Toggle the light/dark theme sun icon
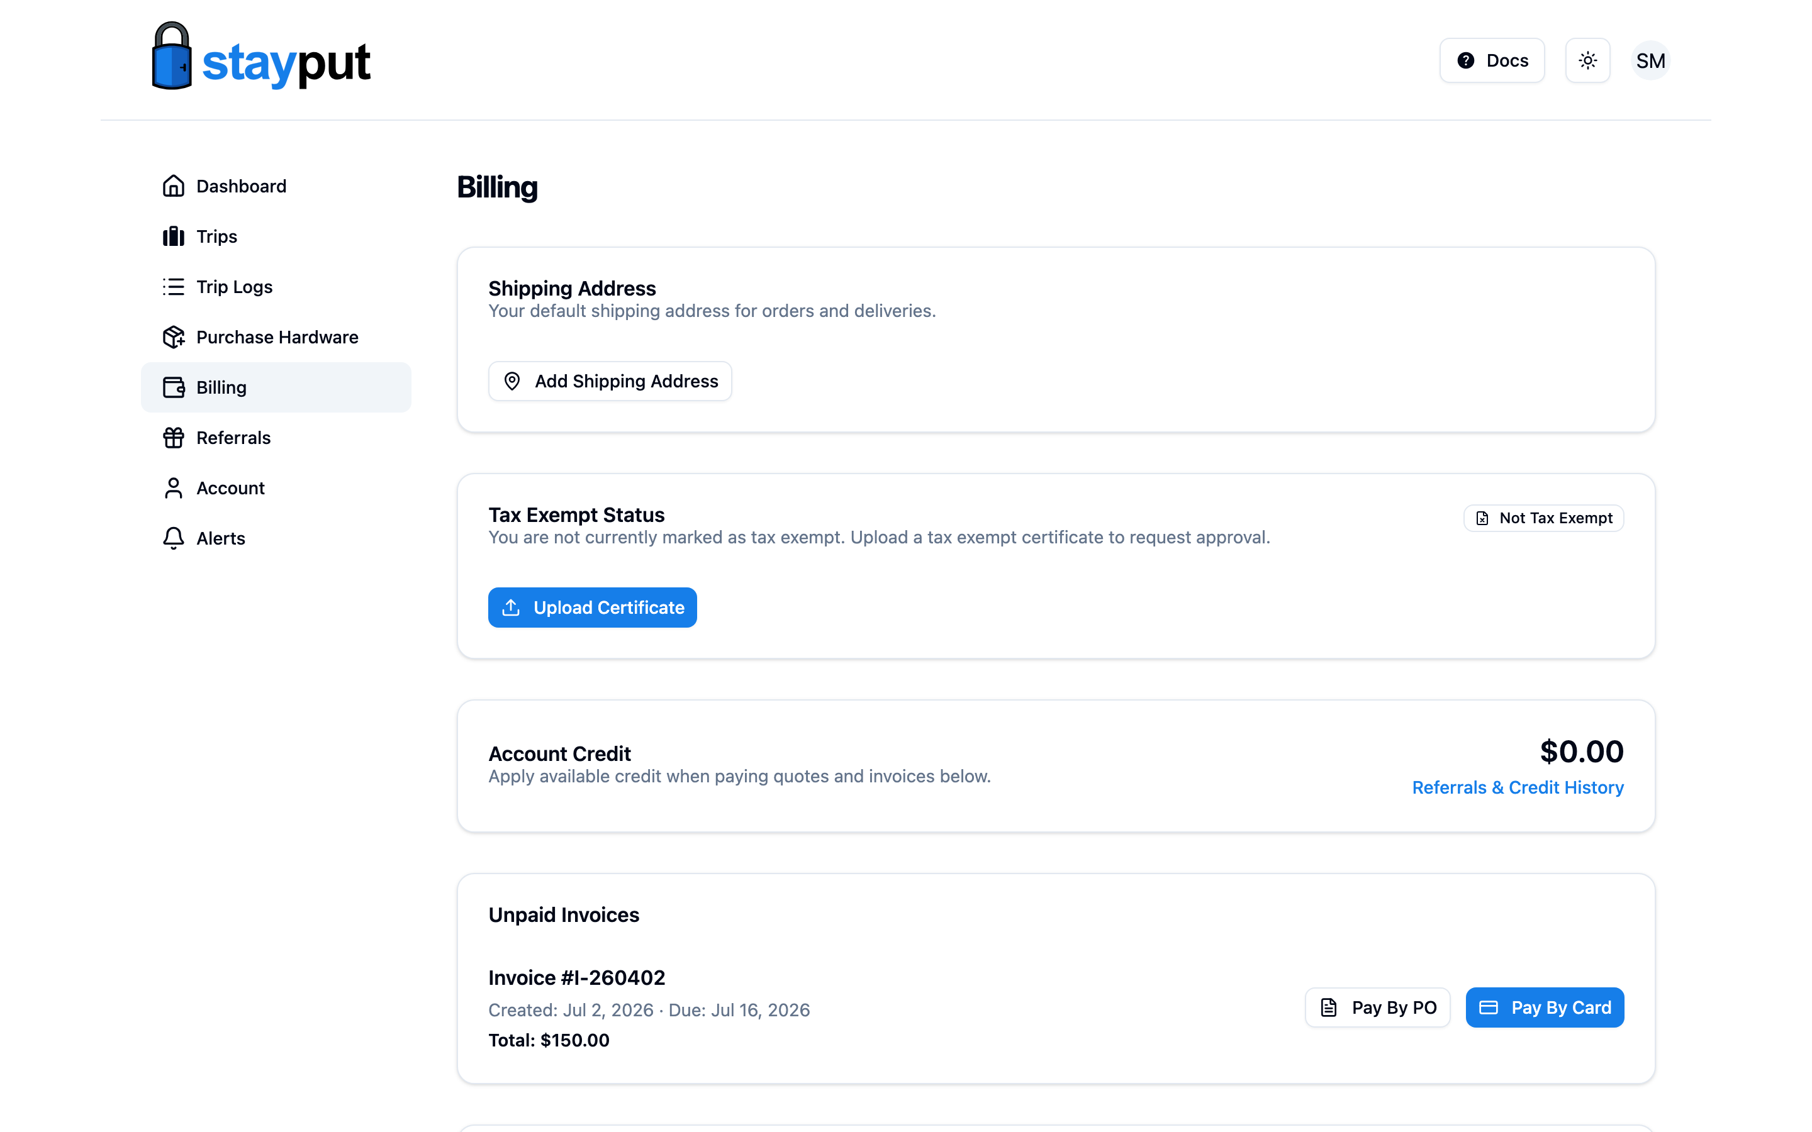This screenshot has width=1812, height=1132. coord(1587,60)
